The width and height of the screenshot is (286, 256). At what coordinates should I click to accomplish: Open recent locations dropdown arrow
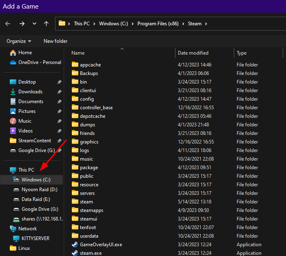(34, 24)
